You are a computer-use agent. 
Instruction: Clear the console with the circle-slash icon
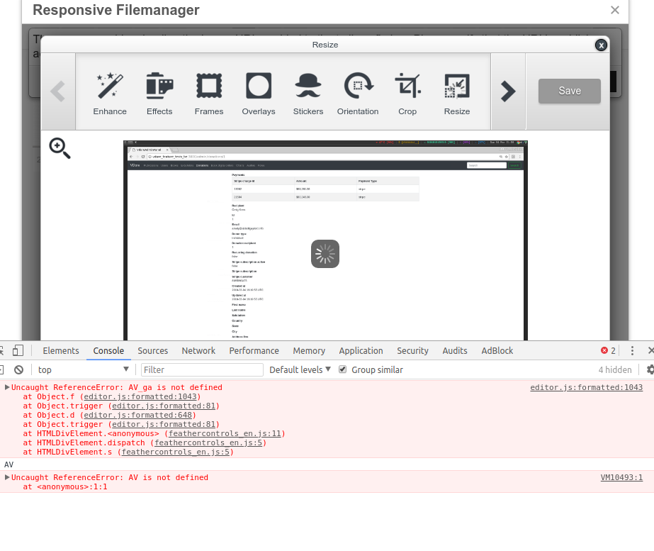18,369
